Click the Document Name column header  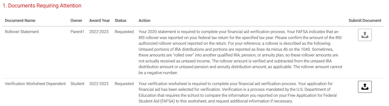20,20
